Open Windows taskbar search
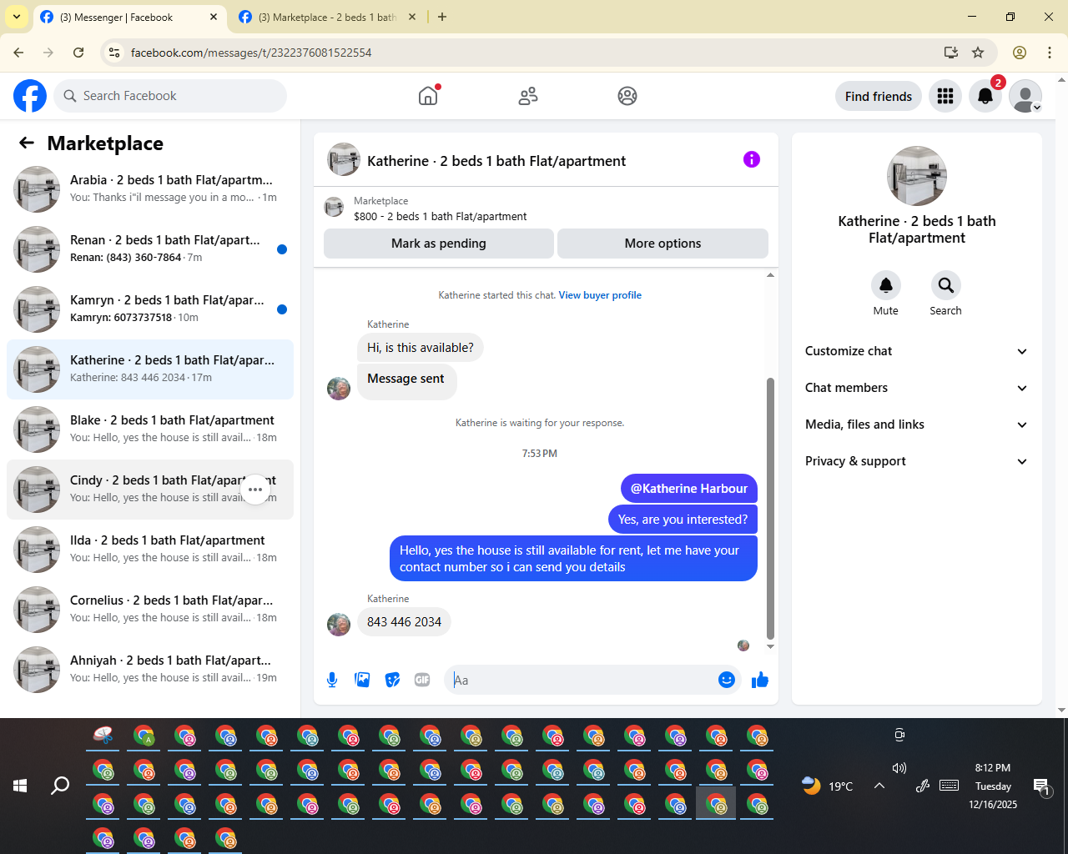Screen dimensions: 1068x854 coord(60,786)
